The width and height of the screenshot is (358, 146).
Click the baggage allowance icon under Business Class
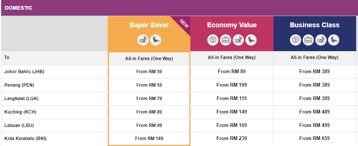(x=308, y=40)
